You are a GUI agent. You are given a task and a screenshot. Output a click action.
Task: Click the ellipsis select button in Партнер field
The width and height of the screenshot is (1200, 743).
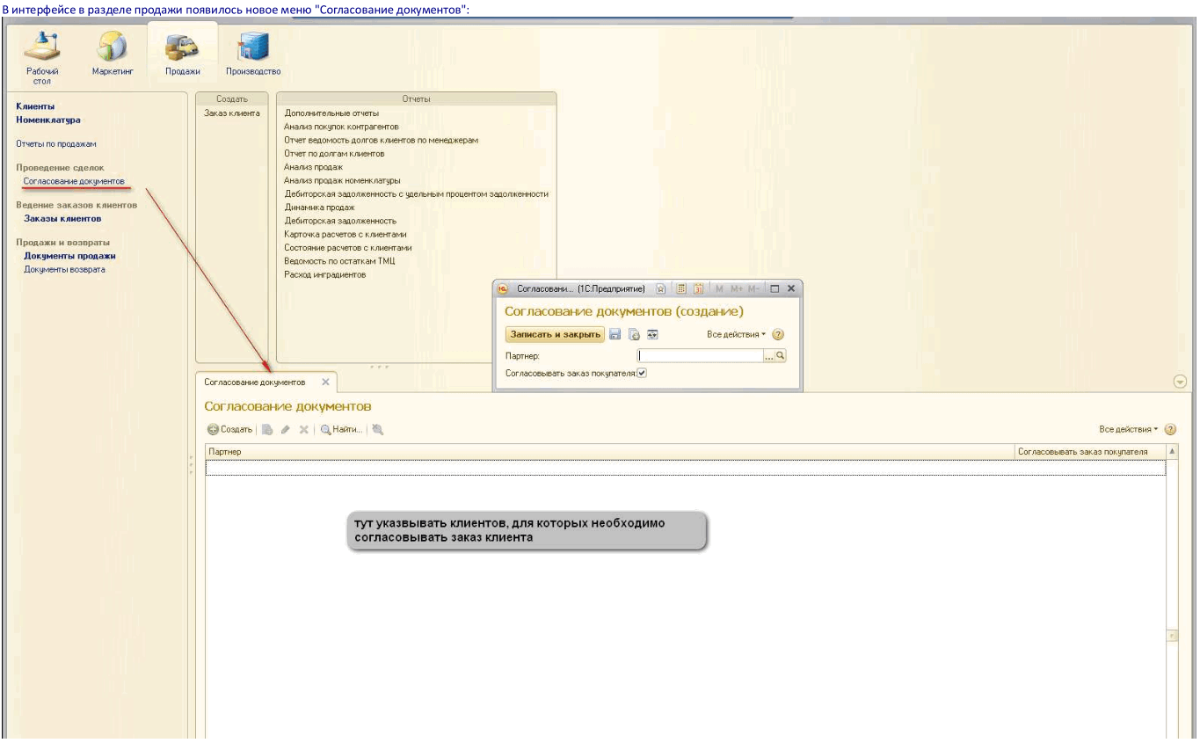tap(768, 356)
